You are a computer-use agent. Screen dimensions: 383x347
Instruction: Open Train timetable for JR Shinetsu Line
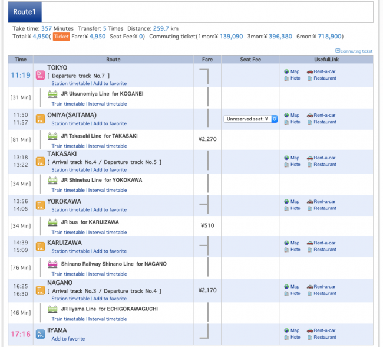pos(68,191)
